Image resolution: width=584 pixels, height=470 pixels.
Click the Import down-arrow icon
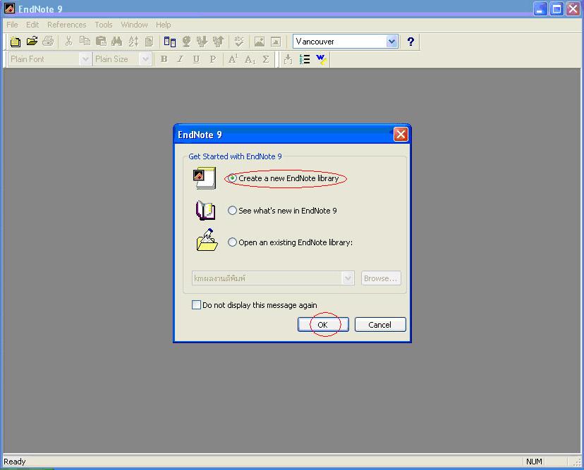(x=202, y=42)
